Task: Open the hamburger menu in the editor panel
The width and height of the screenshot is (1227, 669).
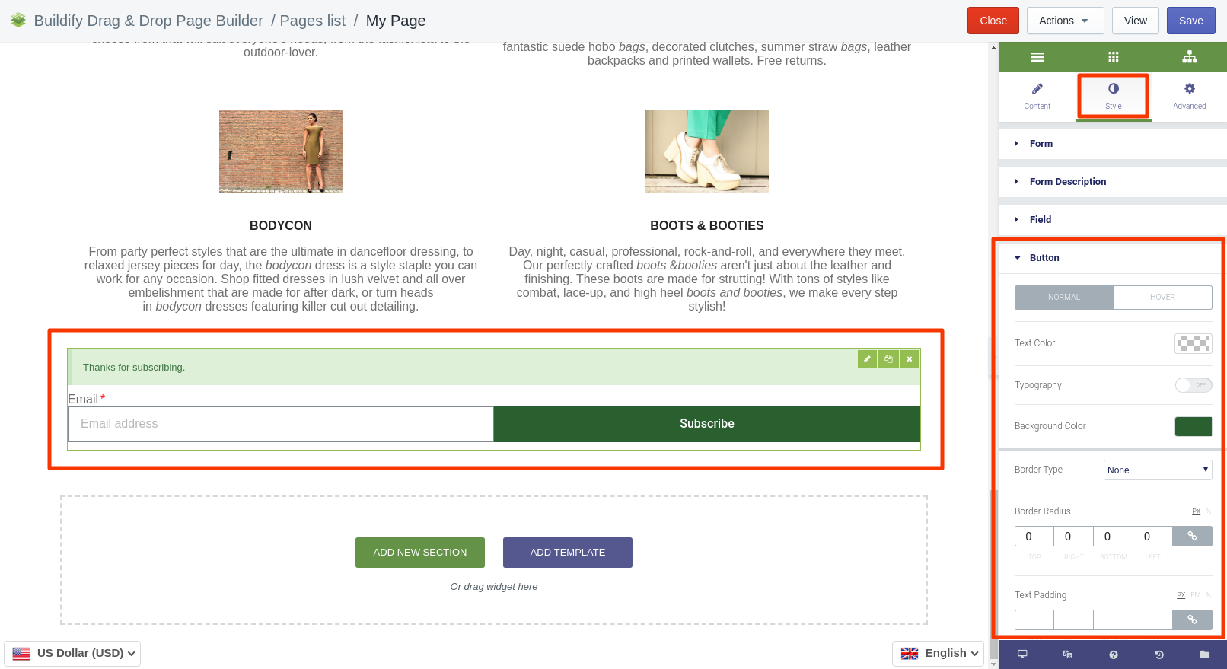Action: click(1037, 57)
